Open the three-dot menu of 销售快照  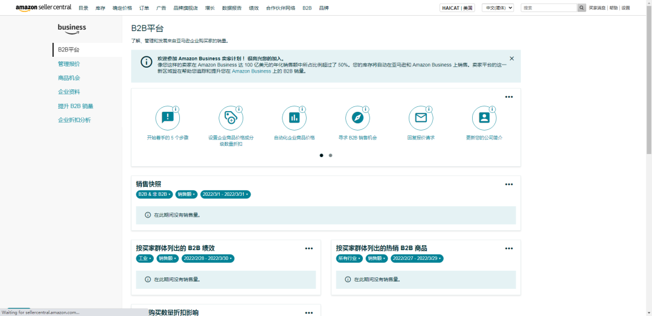click(x=509, y=184)
